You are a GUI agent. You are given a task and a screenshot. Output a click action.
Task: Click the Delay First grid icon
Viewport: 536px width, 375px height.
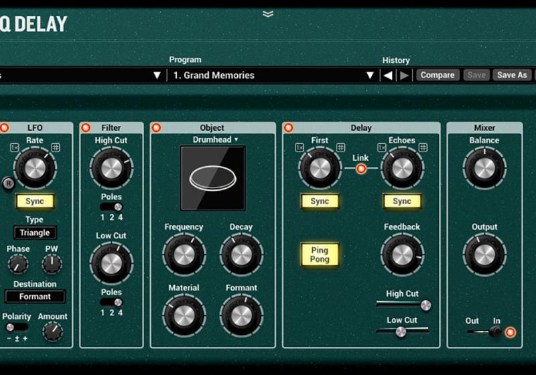tap(340, 147)
